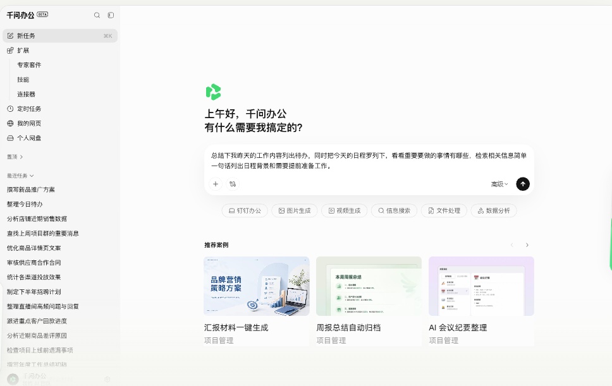This screenshot has width=612, height=386.
Task: Choose the 钉钉办公 quick chip
Action: [245, 210]
